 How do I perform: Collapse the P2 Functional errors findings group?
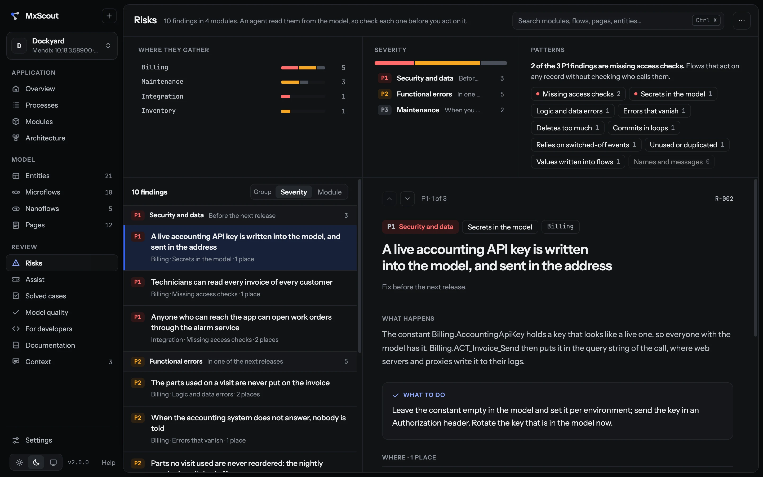240,361
